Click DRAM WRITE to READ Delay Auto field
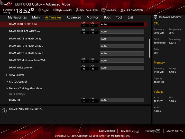The image size is (185, 139). pos(122,39)
